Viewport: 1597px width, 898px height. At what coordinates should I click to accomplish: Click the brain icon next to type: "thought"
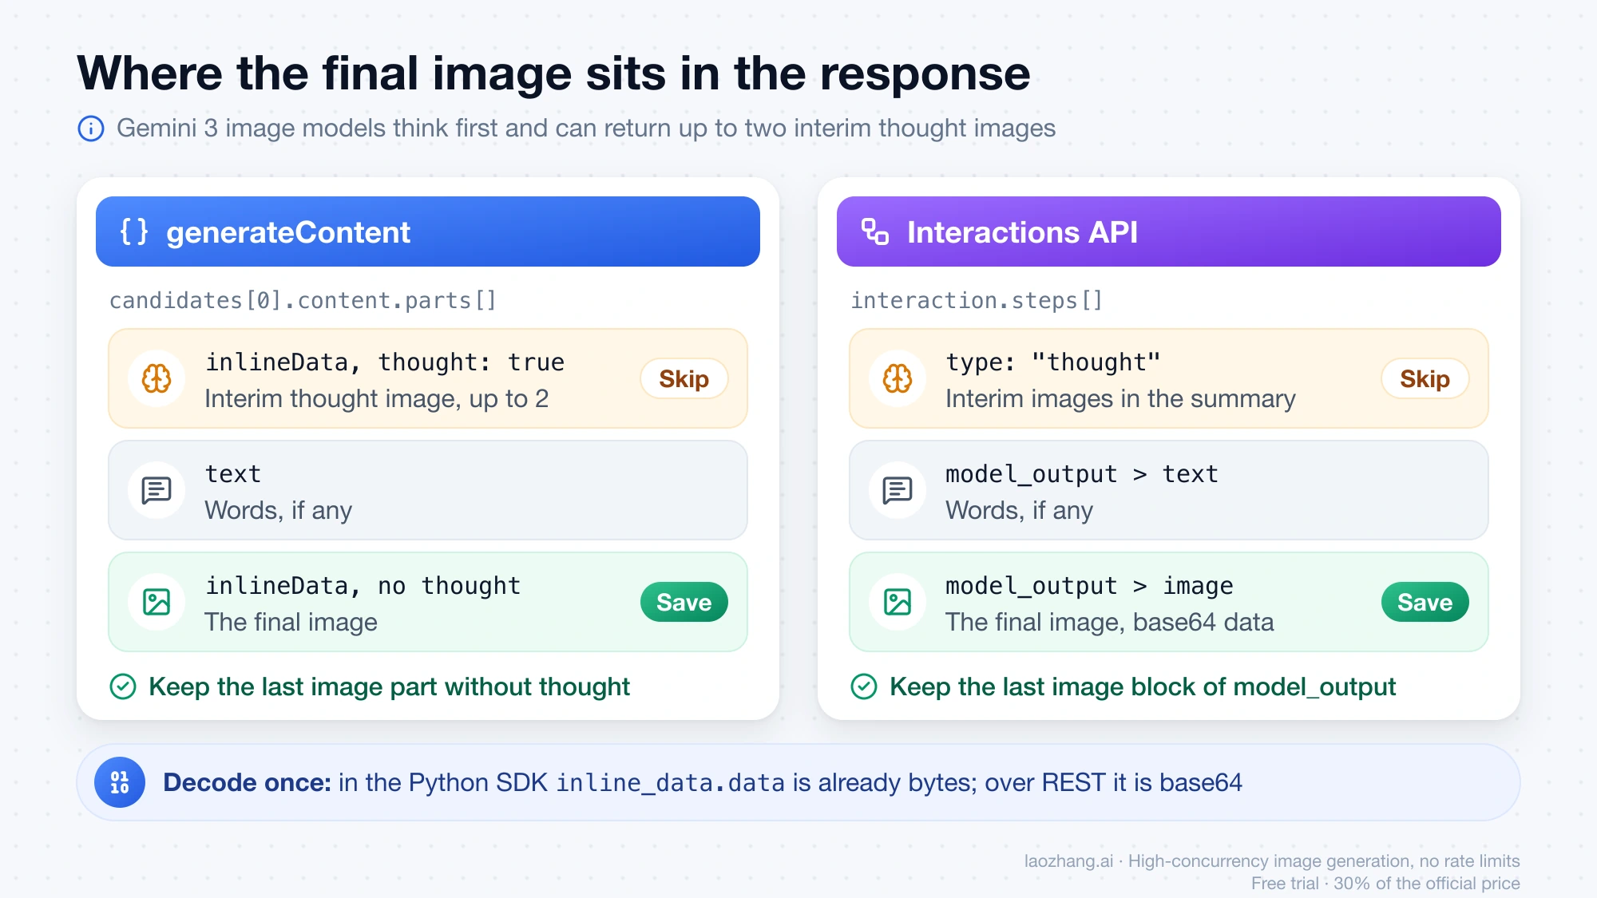point(898,378)
